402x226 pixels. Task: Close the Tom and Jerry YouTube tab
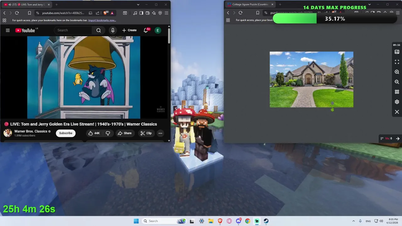[49, 5]
